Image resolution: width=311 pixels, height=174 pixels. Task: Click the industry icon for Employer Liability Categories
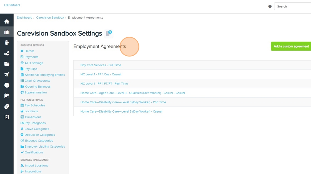[x=22, y=146]
